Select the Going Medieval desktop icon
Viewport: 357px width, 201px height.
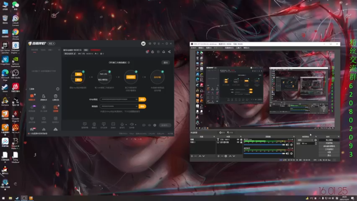tap(16, 157)
